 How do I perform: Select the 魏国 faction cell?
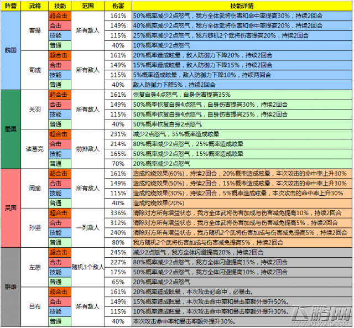(x=11, y=50)
